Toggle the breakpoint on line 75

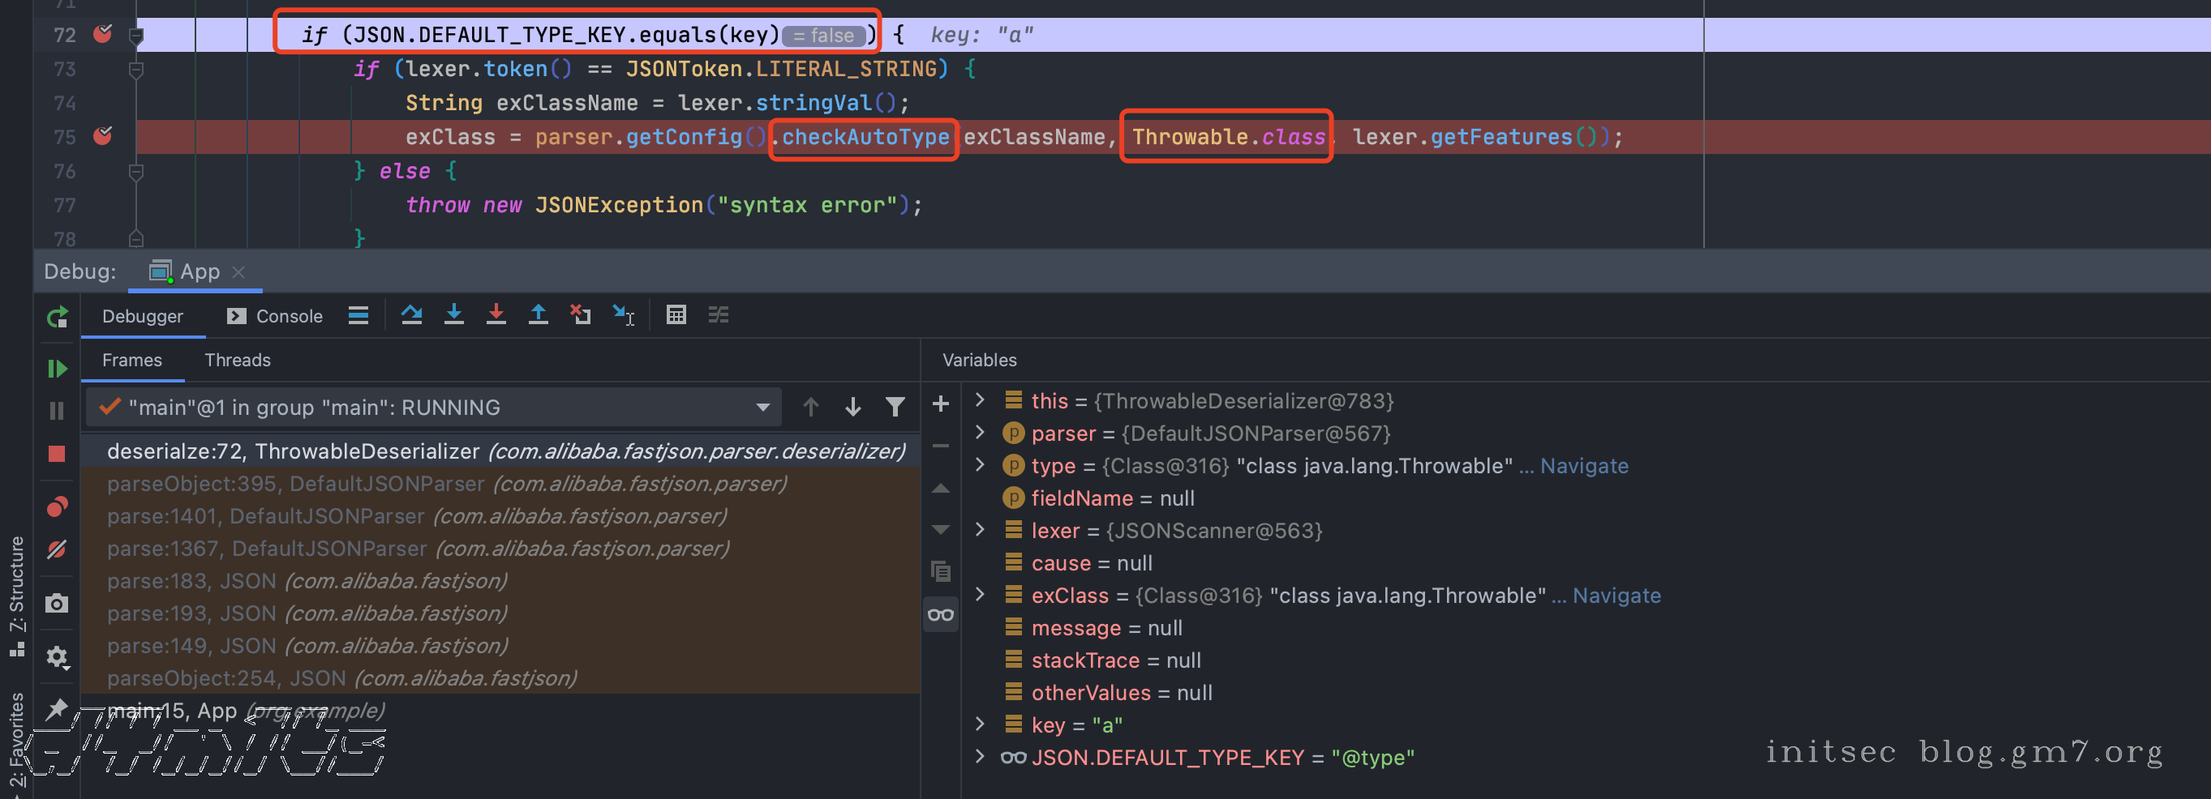pyautogui.click(x=102, y=136)
